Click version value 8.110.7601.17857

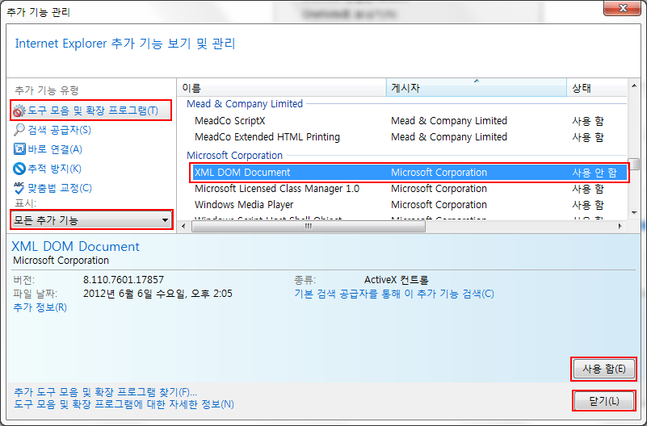pyautogui.click(x=124, y=280)
